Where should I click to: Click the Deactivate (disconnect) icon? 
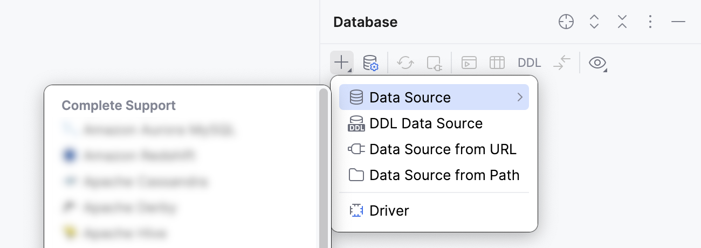coord(434,63)
